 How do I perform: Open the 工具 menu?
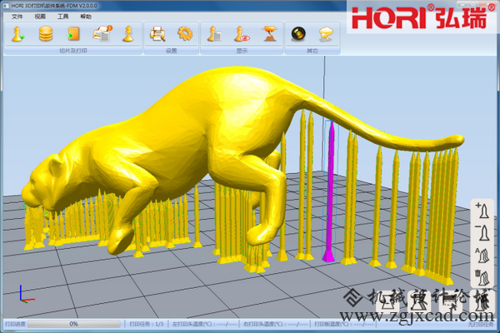(x=62, y=17)
